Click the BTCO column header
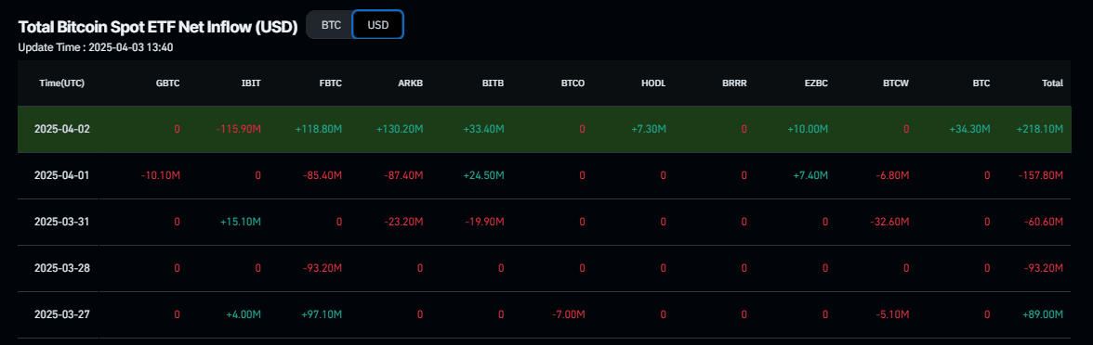 click(573, 83)
